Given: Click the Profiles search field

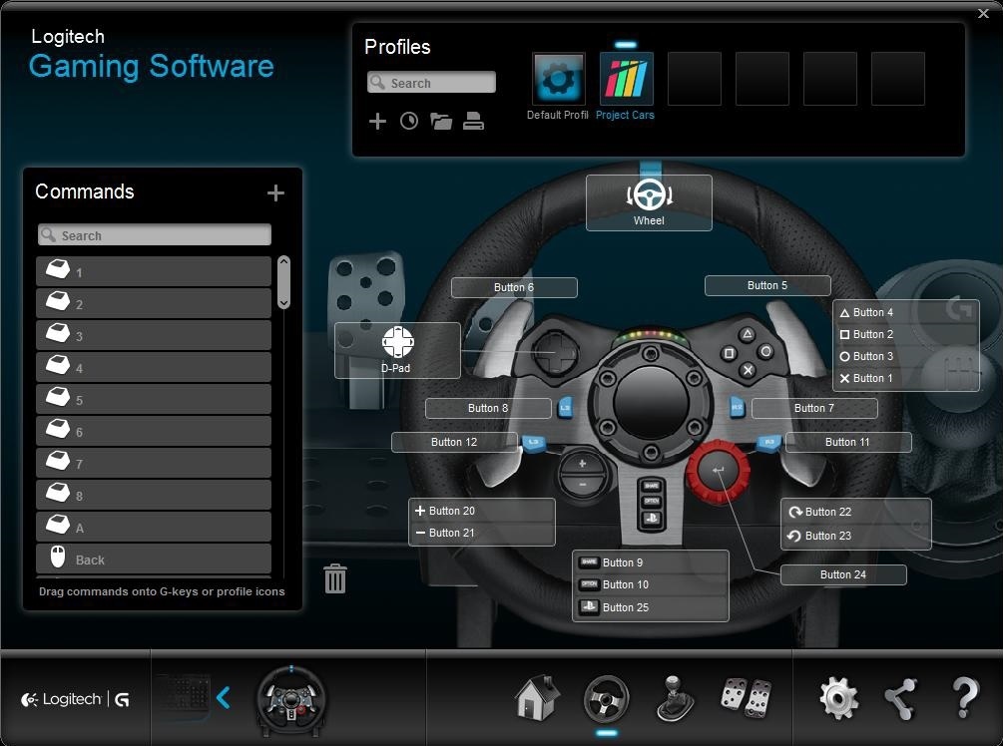Looking at the screenshot, I should click(431, 83).
